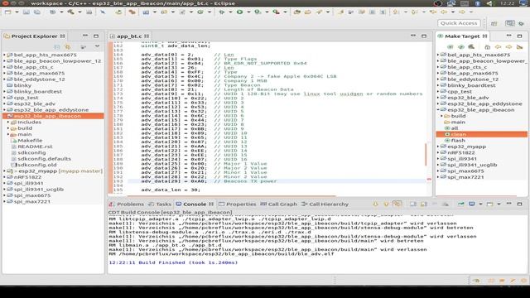This screenshot has width=530, height=298.
Task: Click the green Run toolbar button
Action: pos(239,12)
